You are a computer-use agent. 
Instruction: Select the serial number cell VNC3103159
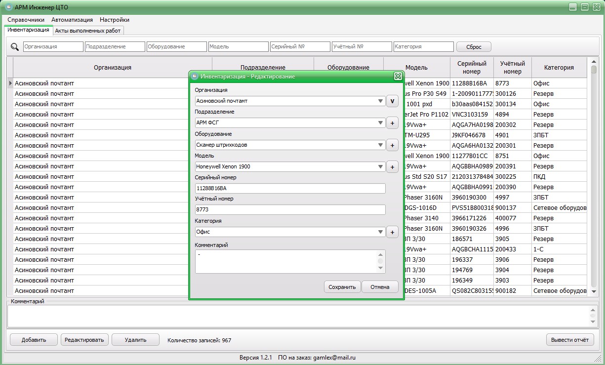472,115
